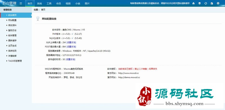Open the 会员 top navigation tab
This screenshot has height=110, width=225.
tap(58, 3)
